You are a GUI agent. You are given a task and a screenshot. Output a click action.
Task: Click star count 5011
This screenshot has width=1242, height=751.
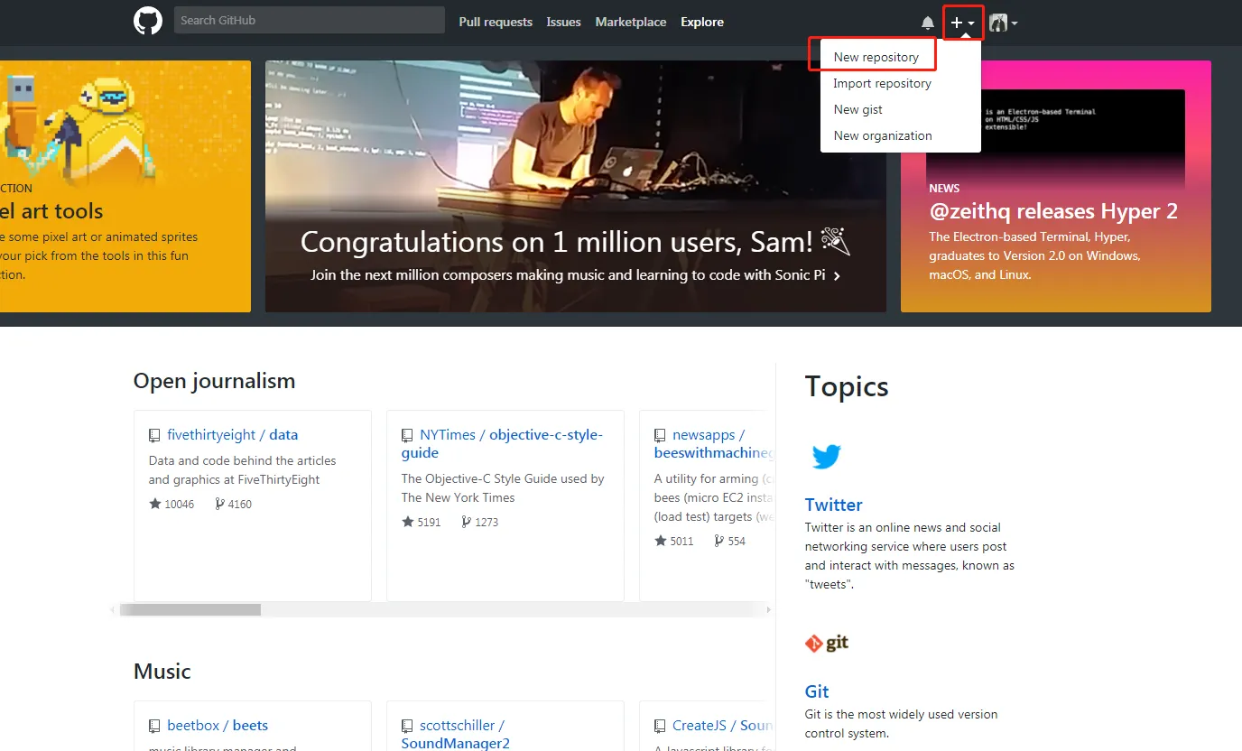674,541
